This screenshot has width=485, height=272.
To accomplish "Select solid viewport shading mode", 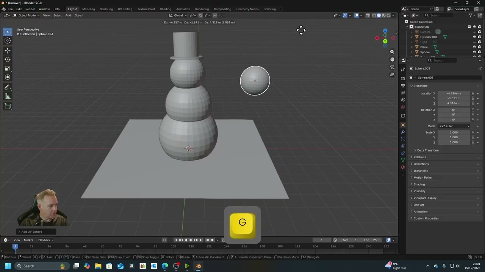I will [379, 15].
